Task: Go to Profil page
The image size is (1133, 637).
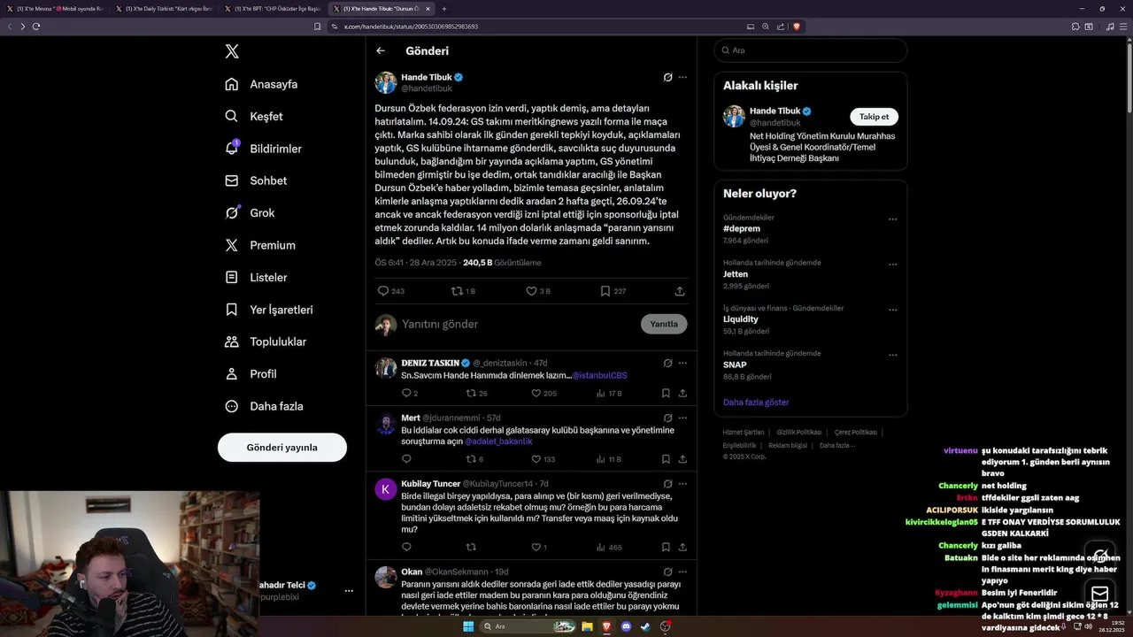Action: [250, 373]
